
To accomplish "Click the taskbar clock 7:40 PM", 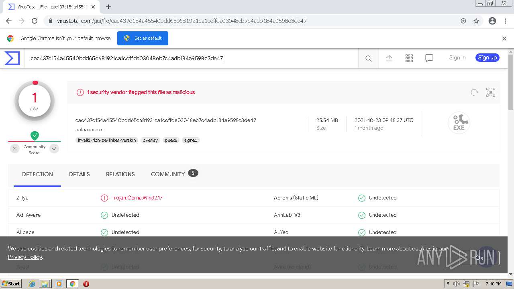I will [493, 284].
